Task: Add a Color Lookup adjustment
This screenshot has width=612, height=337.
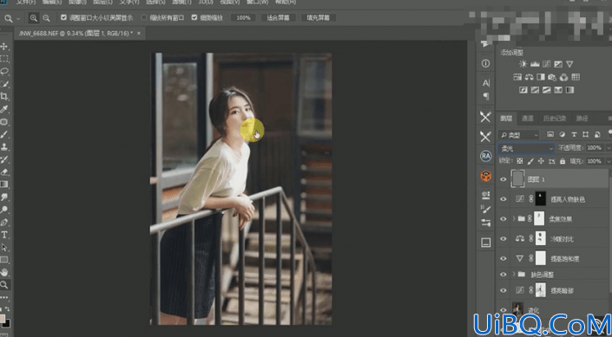Action: (x=576, y=77)
